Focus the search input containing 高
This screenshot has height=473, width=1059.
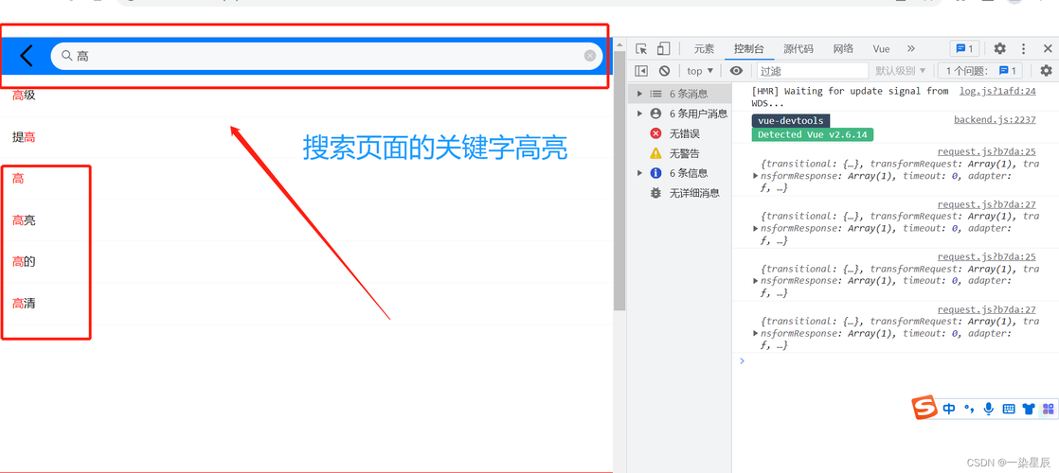pos(327,56)
